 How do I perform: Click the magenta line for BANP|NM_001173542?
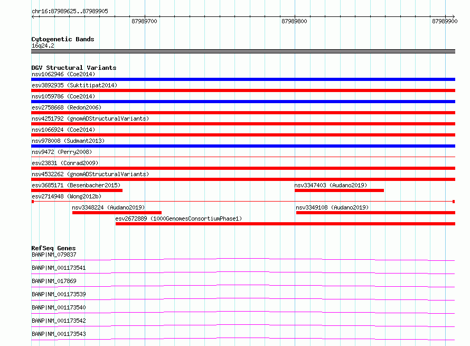(x=243, y=325)
